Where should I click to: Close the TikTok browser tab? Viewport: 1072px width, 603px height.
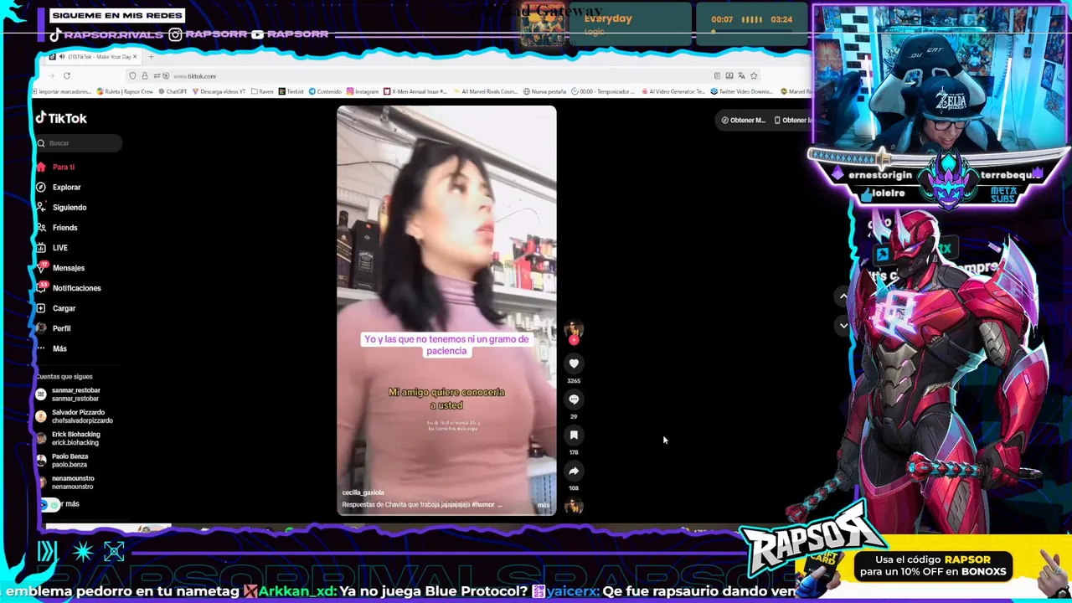(x=134, y=56)
